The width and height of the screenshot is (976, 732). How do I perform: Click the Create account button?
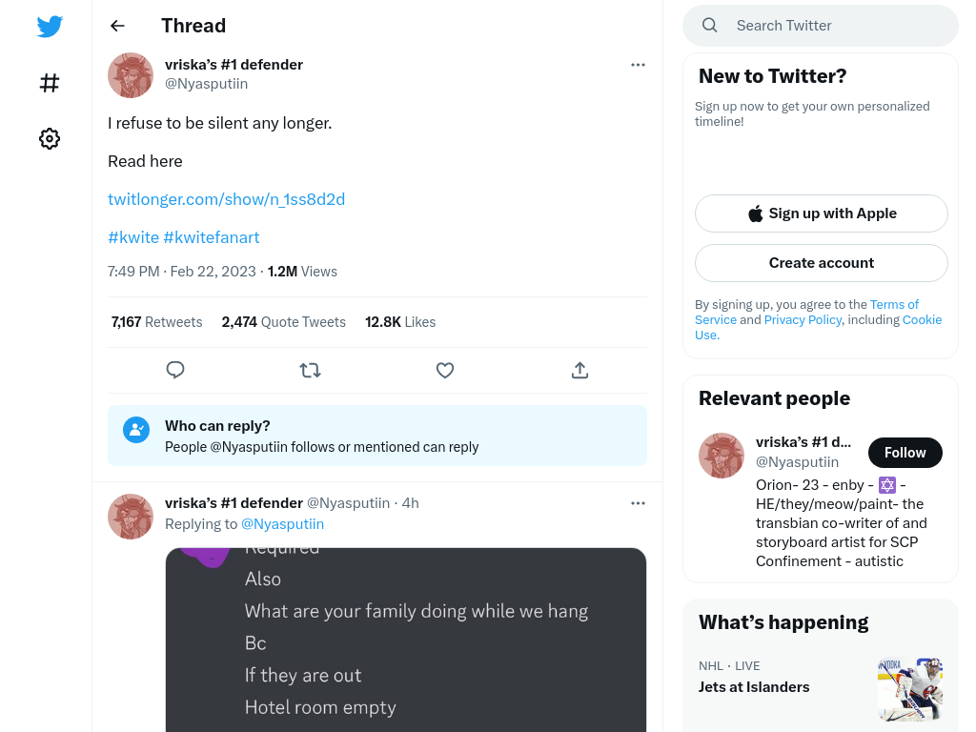[x=822, y=263]
